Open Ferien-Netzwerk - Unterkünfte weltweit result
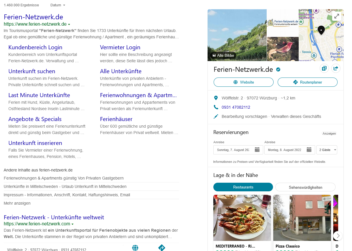The image size is (352, 251). [x=54, y=217]
